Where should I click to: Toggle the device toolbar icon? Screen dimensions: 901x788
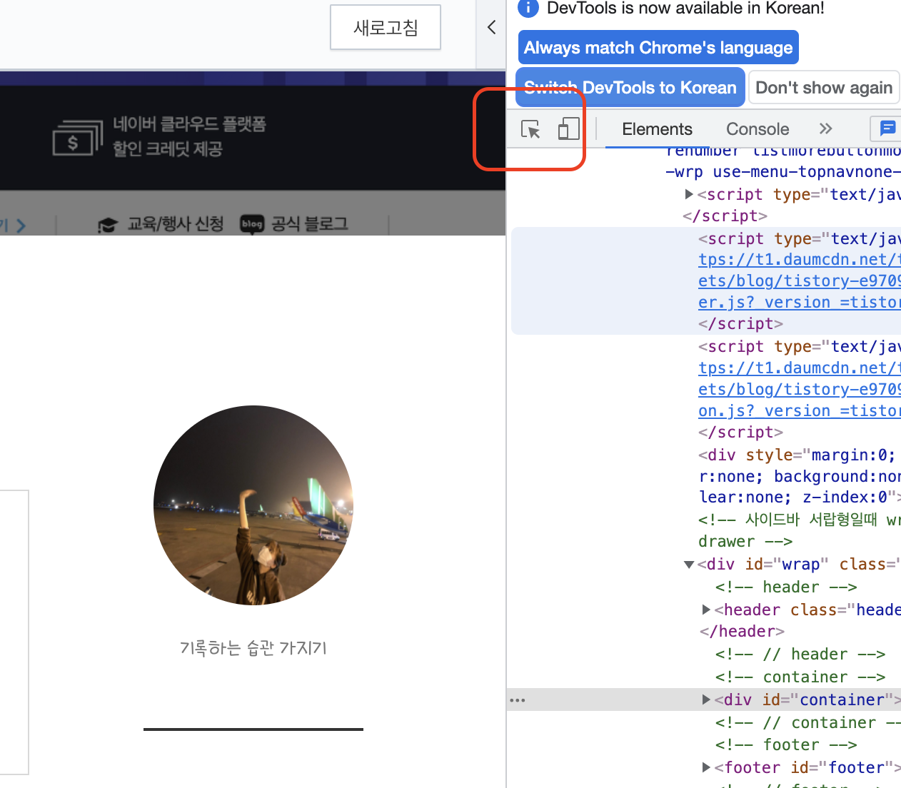click(x=568, y=128)
